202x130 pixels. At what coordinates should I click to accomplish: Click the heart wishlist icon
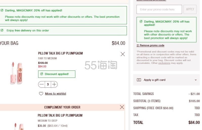point(41,94)
